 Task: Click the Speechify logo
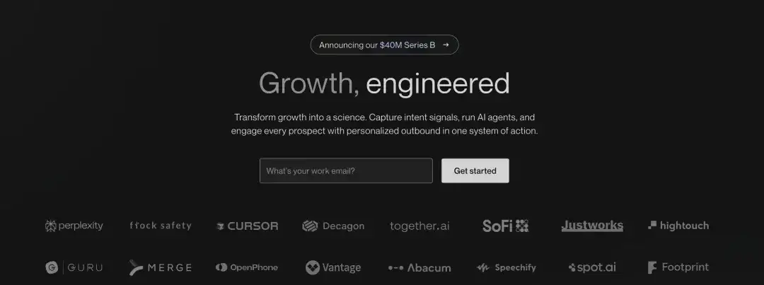pyautogui.click(x=507, y=267)
